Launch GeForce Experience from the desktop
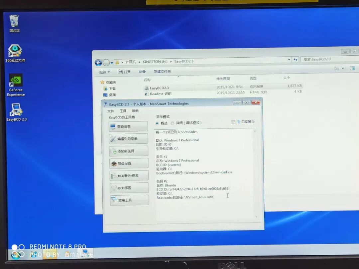Viewport: 359px width, 269px height. (x=16, y=85)
